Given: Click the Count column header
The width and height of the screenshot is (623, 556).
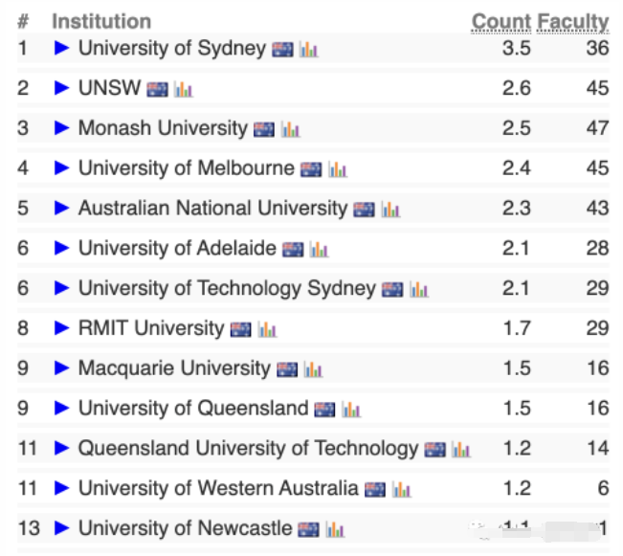Looking at the screenshot, I should (501, 22).
